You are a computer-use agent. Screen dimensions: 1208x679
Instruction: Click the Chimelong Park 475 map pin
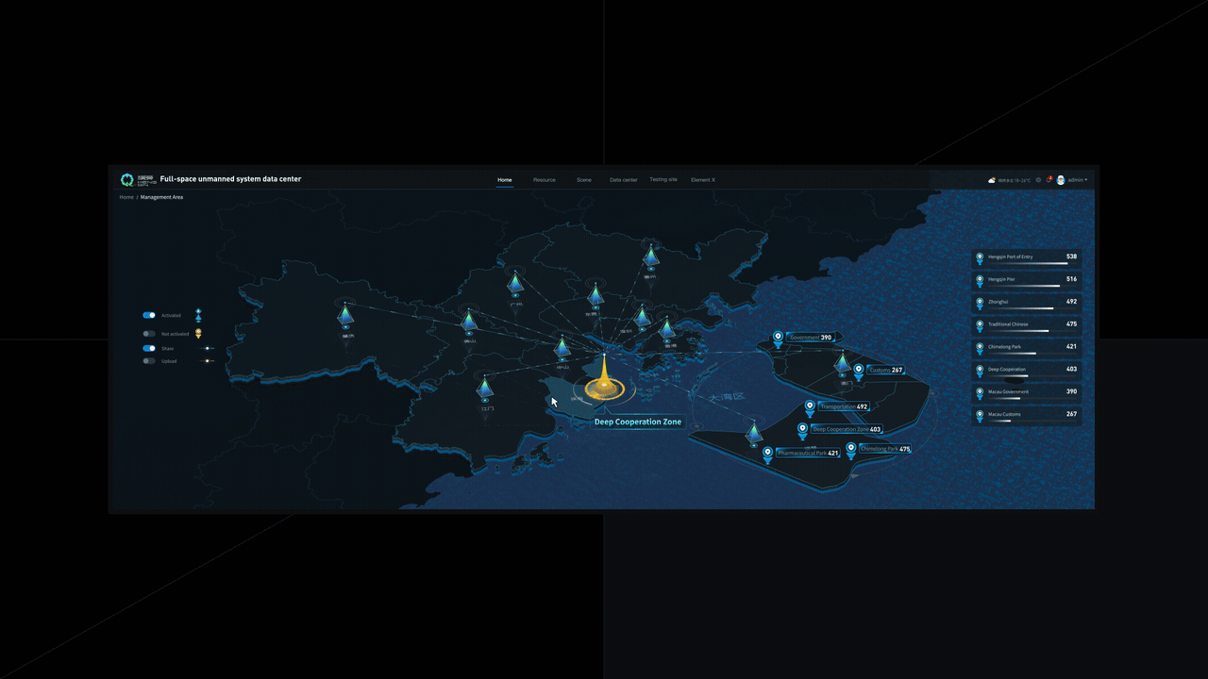[x=851, y=451]
